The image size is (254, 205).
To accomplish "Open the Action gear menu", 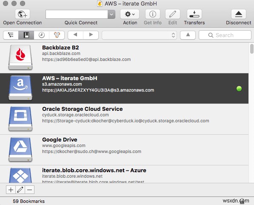I will [x=130, y=14].
